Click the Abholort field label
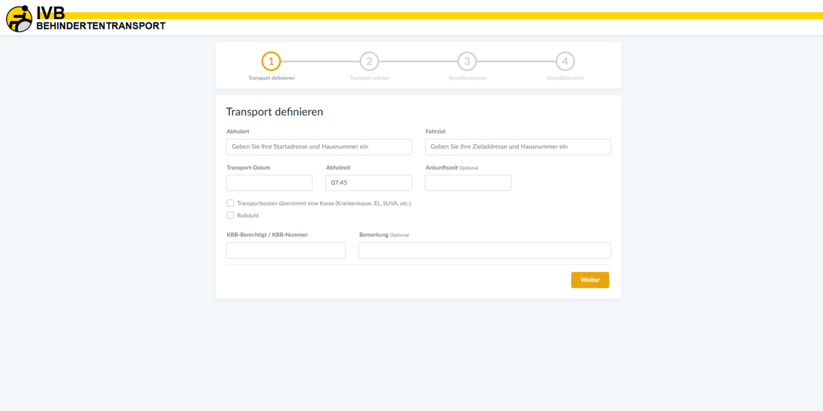 pos(238,131)
